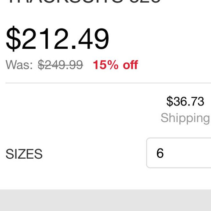Click the $36.73 shipping cost
Viewport: 211px width, 211px height.
pyautogui.click(x=185, y=101)
